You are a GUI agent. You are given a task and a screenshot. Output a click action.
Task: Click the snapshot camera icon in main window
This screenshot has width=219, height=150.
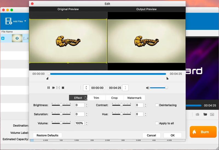(x=197, y=114)
